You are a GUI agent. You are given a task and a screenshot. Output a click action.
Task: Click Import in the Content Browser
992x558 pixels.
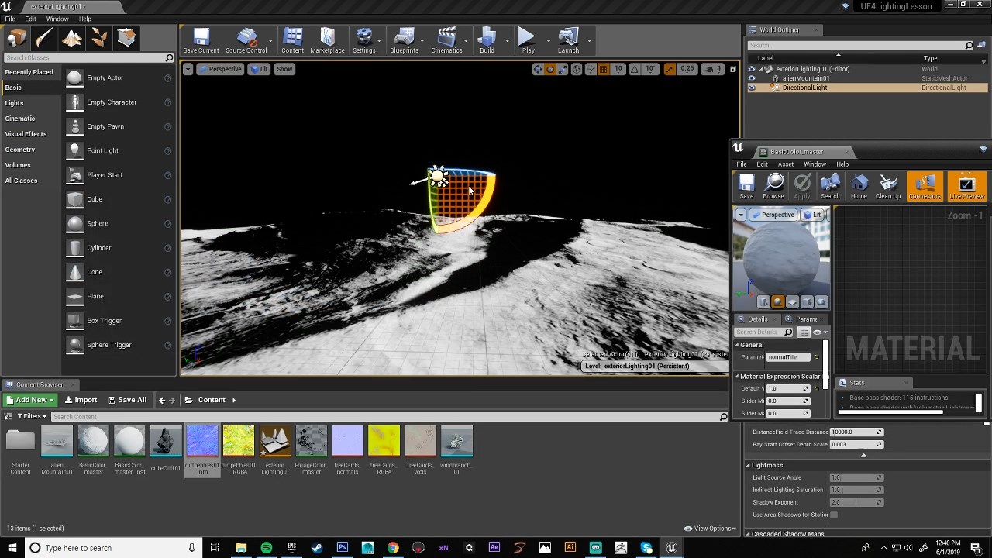(81, 400)
